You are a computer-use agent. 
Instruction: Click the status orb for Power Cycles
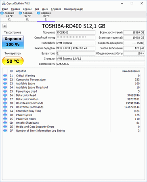pos(5,115)
